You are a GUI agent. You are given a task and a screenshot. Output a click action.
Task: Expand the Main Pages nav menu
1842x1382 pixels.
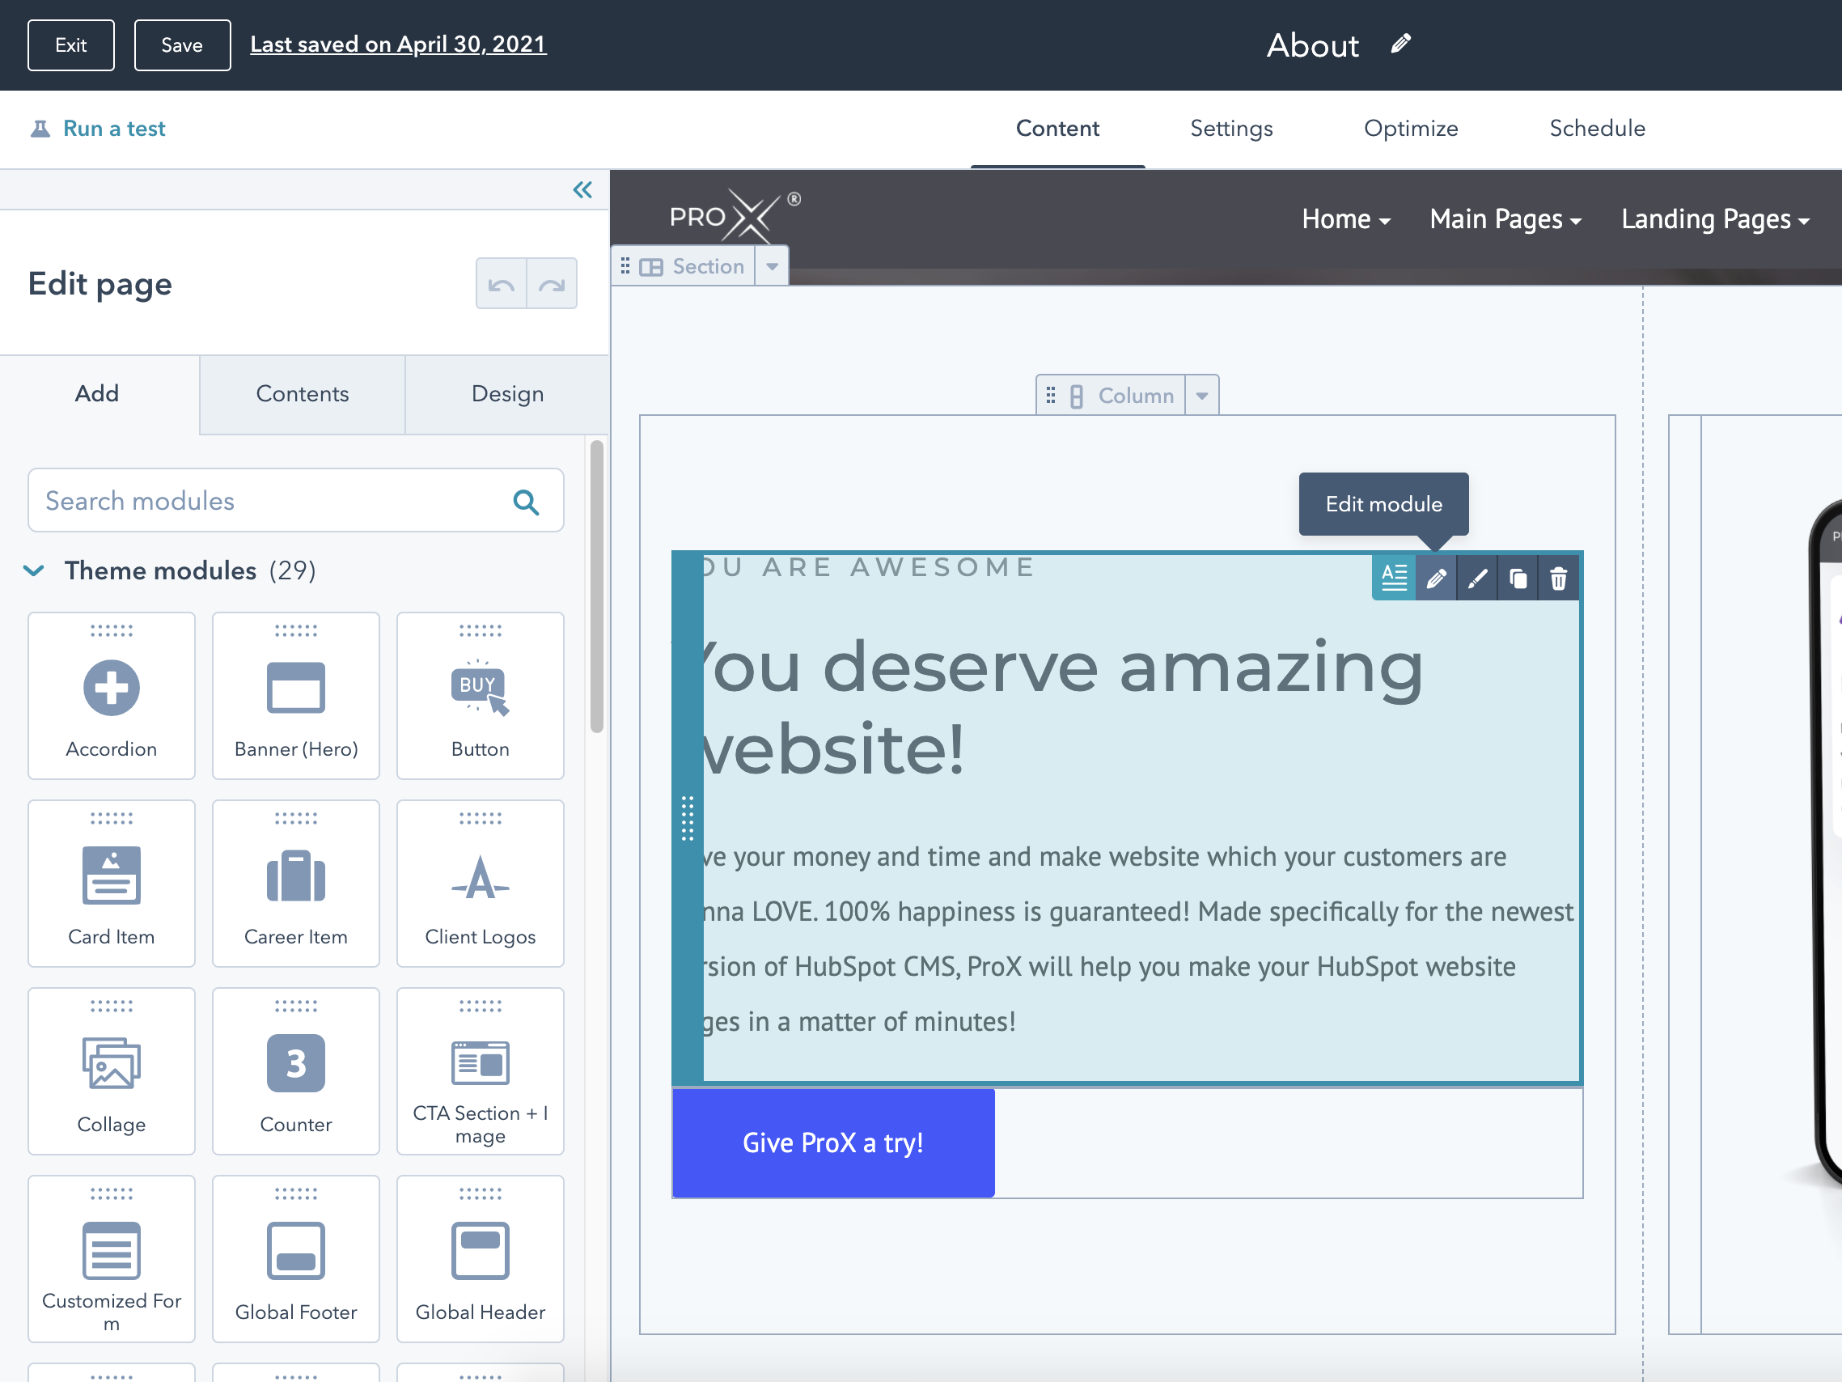pyautogui.click(x=1505, y=219)
